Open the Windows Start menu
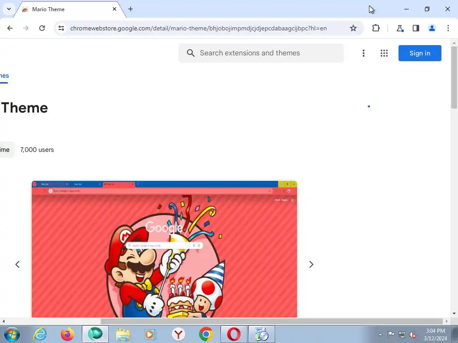The image size is (458, 343). [12, 334]
